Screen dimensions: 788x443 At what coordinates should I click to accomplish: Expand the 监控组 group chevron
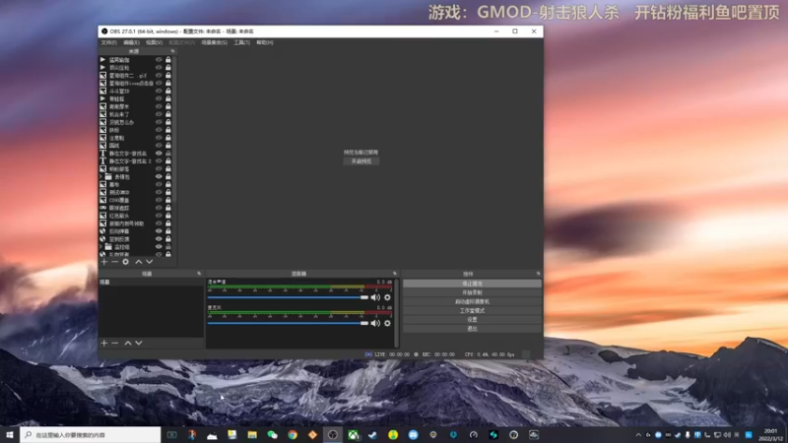pos(101,247)
